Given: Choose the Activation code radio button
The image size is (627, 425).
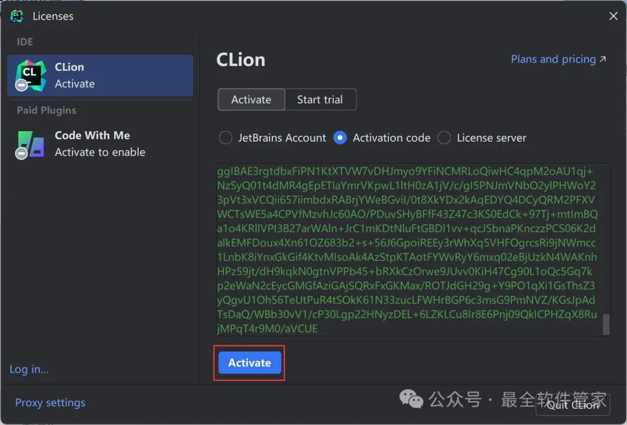Looking at the screenshot, I should click(340, 138).
